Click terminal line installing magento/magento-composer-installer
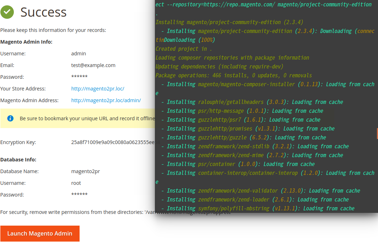Viewport: 378px width, 243px height. (x=265, y=89)
